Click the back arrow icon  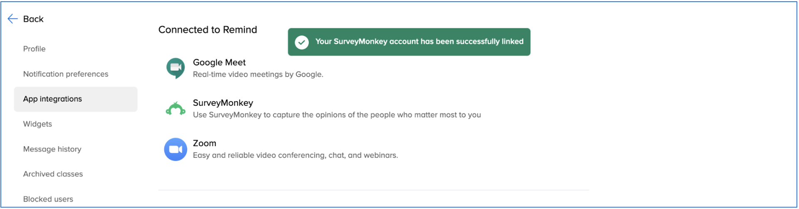point(12,19)
